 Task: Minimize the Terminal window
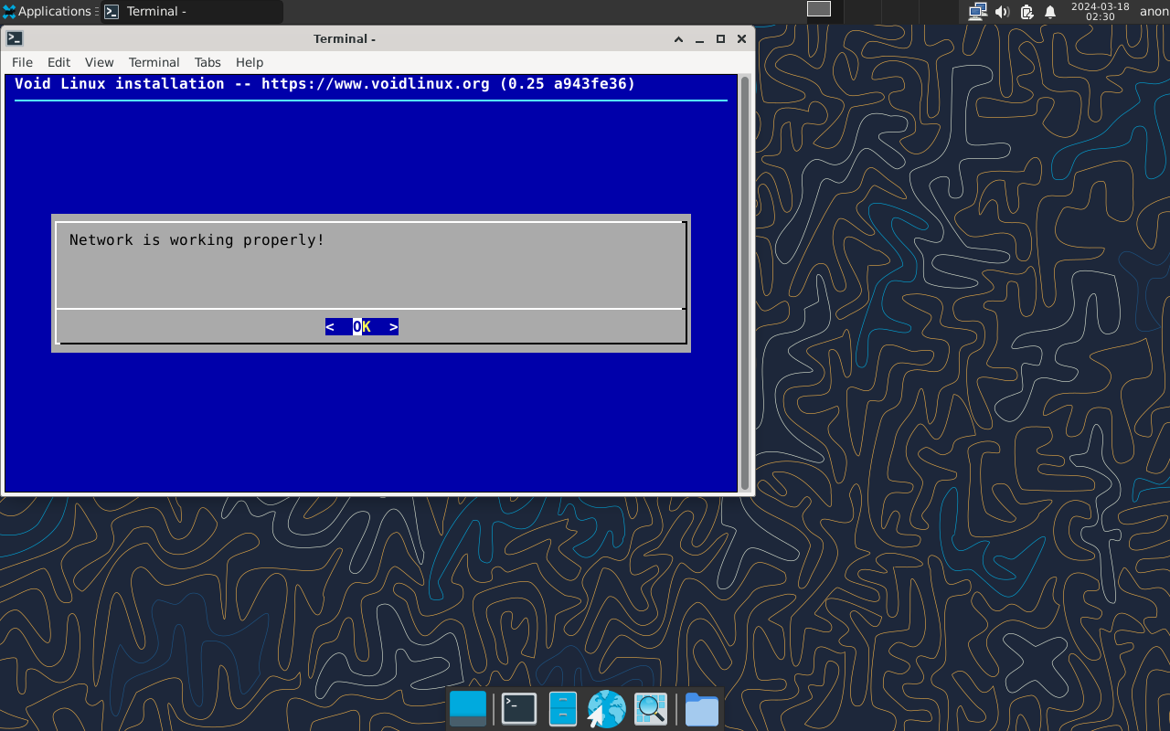(x=699, y=38)
